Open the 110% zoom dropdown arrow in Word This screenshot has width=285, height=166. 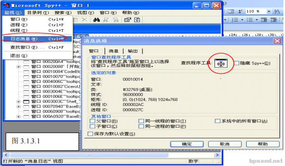[269, 11]
